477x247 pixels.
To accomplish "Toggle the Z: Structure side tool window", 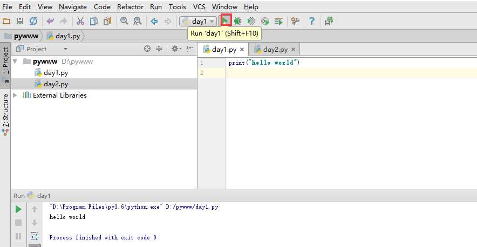I will (x=5, y=115).
